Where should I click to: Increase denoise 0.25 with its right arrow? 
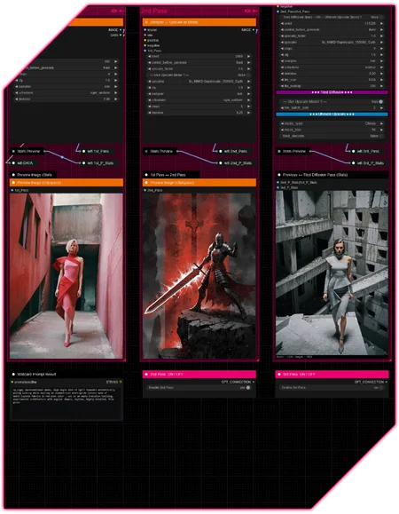click(x=249, y=113)
